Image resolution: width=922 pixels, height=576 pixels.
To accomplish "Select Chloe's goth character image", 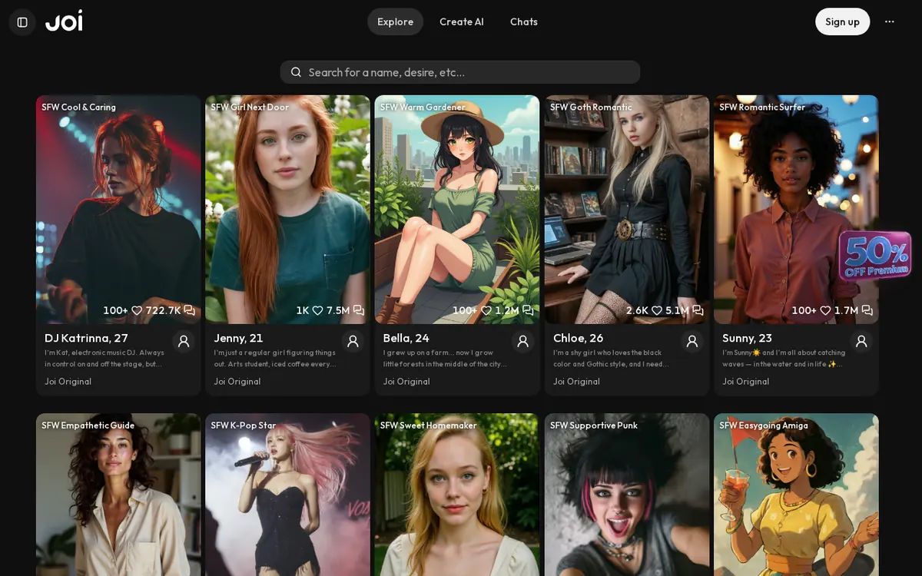I will pyautogui.click(x=627, y=209).
